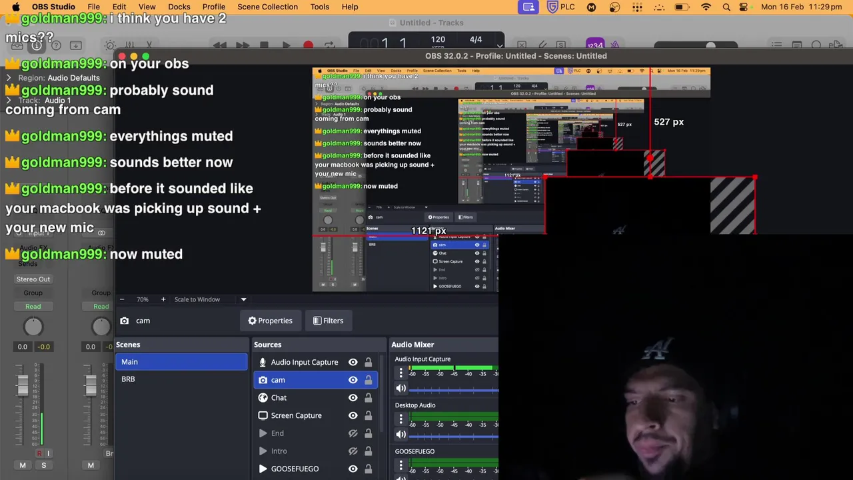Click the camera icon beside cam label
The height and width of the screenshot is (480, 853).
[x=124, y=321]
